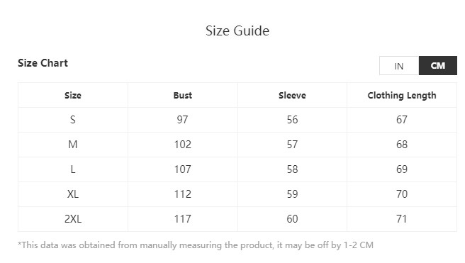Click the Clothing Length column header
The width and height of the screenshot is (465, 263).
(x=402, y=96)
